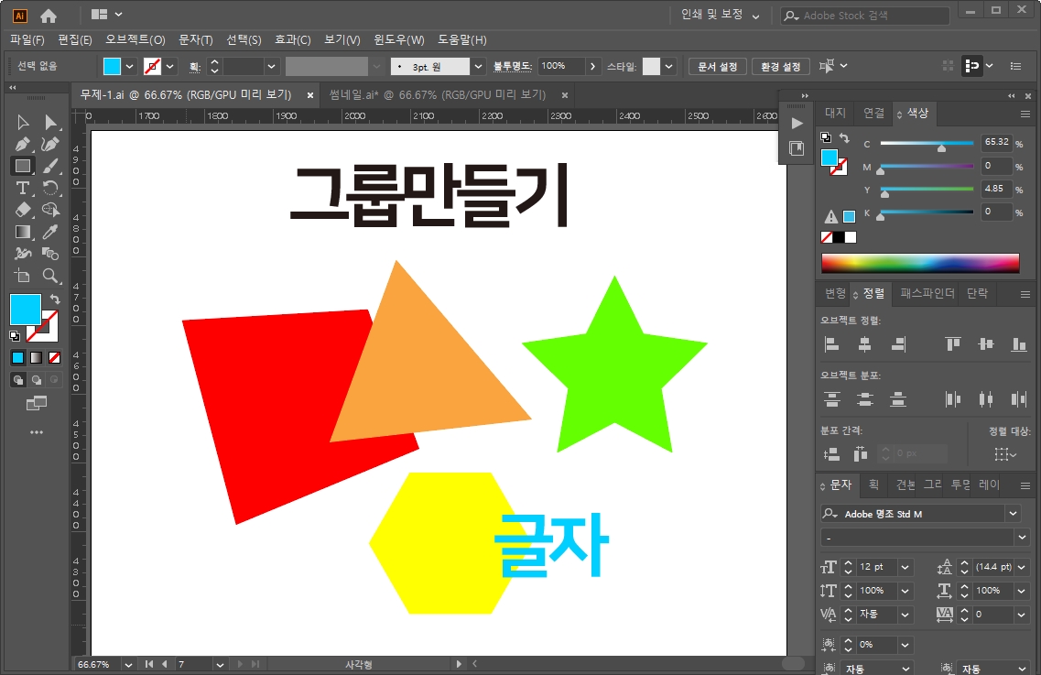Viewport: 1041px width, 675px height.
Task: Go to Illustrator home screen
Action: pos(49,16)
